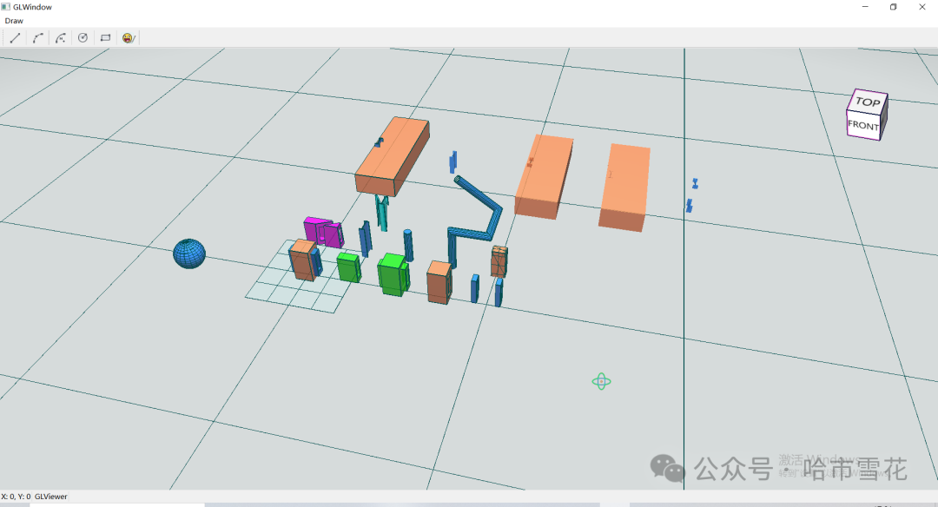Select the magenta box in the scene
This screenshot has height=507, width=938.
[318, 230]
